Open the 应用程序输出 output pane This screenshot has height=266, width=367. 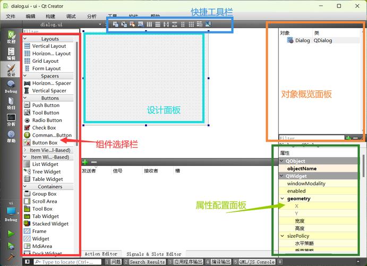pyautogui.click(x=185, y=262)
